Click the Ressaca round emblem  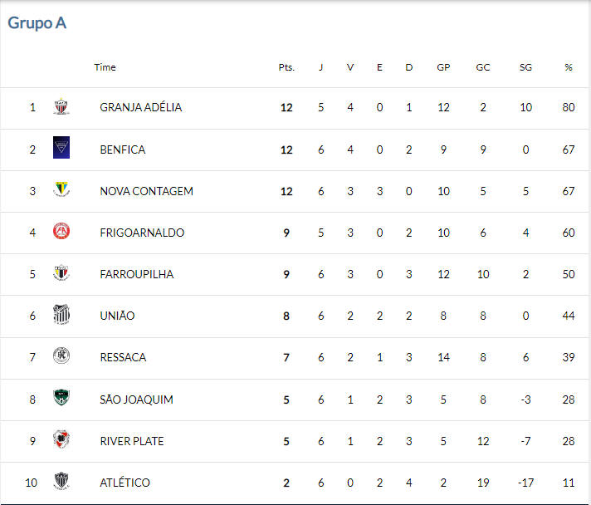[61, 355]
